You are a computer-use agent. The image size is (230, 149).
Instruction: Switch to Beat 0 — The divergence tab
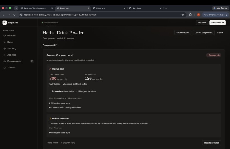coord(35,8)
